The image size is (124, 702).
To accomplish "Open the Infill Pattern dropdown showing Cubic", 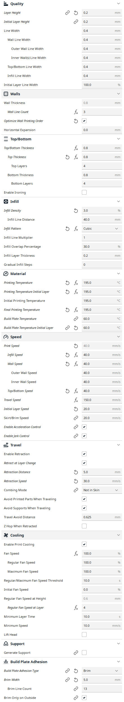I will click(x=102, y=229).
